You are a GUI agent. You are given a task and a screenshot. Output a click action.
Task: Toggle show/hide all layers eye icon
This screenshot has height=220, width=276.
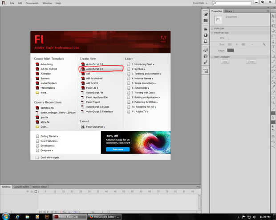[x=28, y=192]
